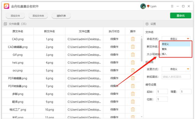Click the trash icon for 翻译.png

click(x=133, y=102)
